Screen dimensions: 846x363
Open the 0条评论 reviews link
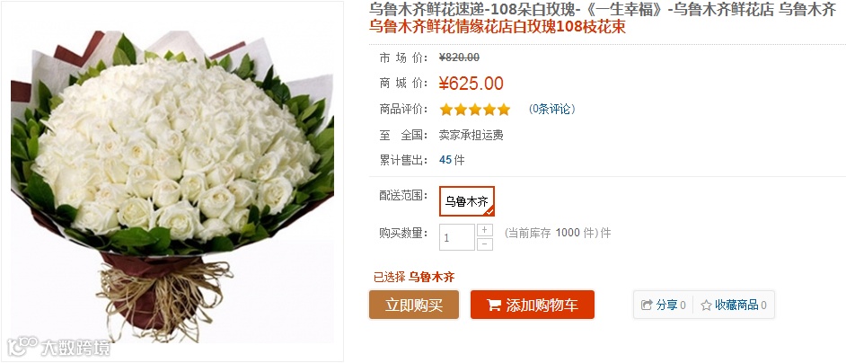coord(551,109)
